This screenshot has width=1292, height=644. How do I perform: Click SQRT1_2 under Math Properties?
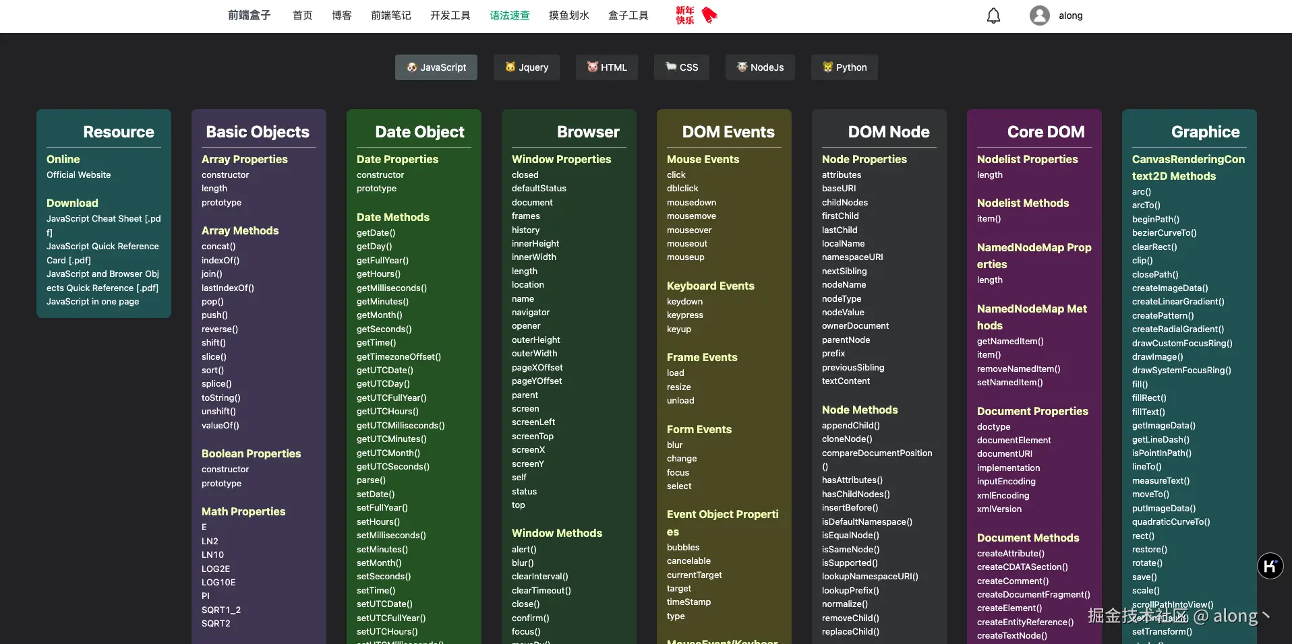click(x=221, y=610)
